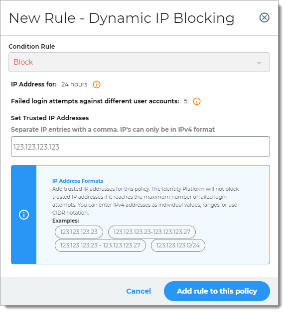Open the Condition Rule dropdown showing Block
The image size is (286, 313).
[139, 62]
